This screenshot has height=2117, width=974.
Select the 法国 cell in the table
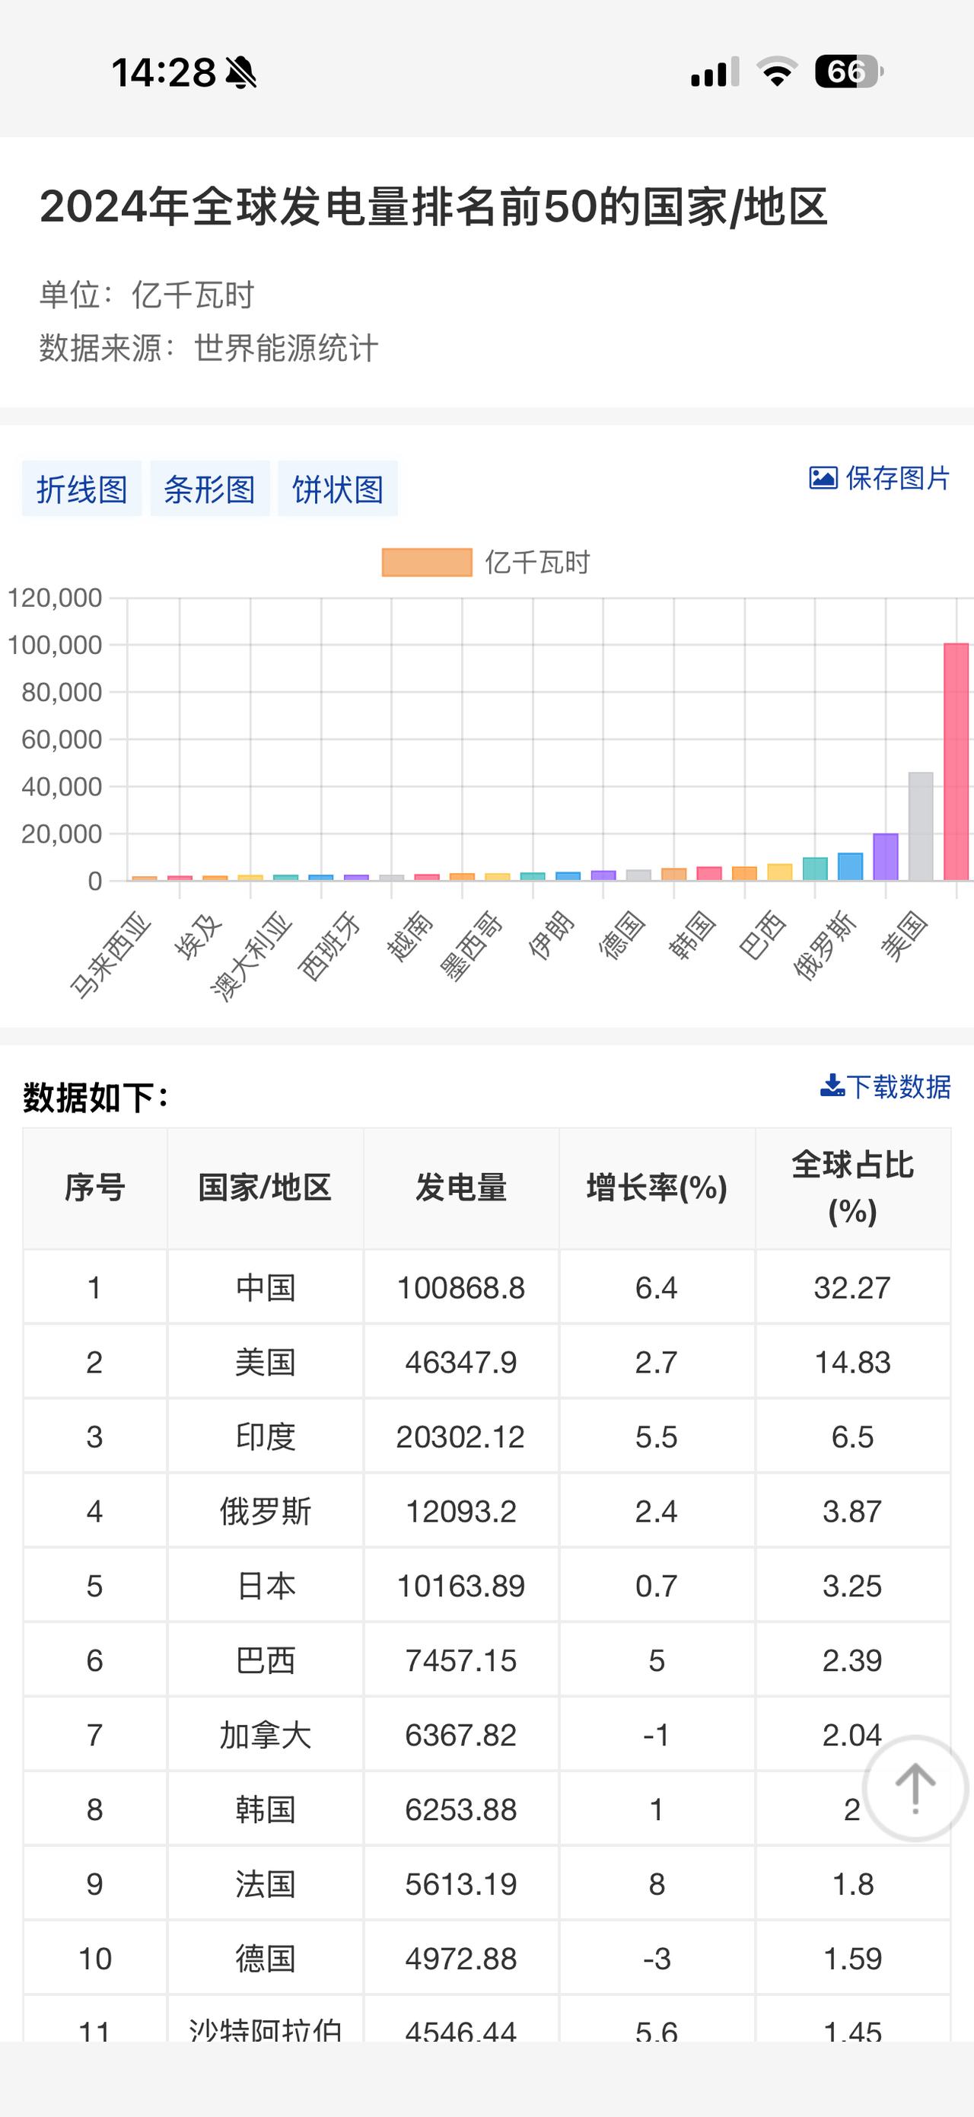266,1884
